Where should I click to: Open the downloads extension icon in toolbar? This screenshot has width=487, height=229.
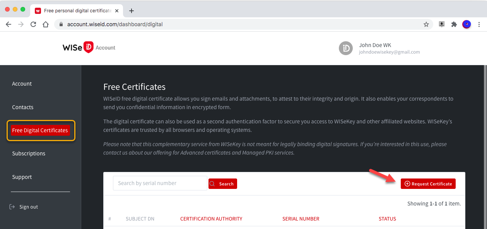[442, 24]
